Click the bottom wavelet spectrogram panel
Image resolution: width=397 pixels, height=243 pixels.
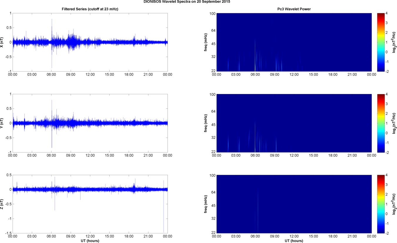(x=294, y=204)
